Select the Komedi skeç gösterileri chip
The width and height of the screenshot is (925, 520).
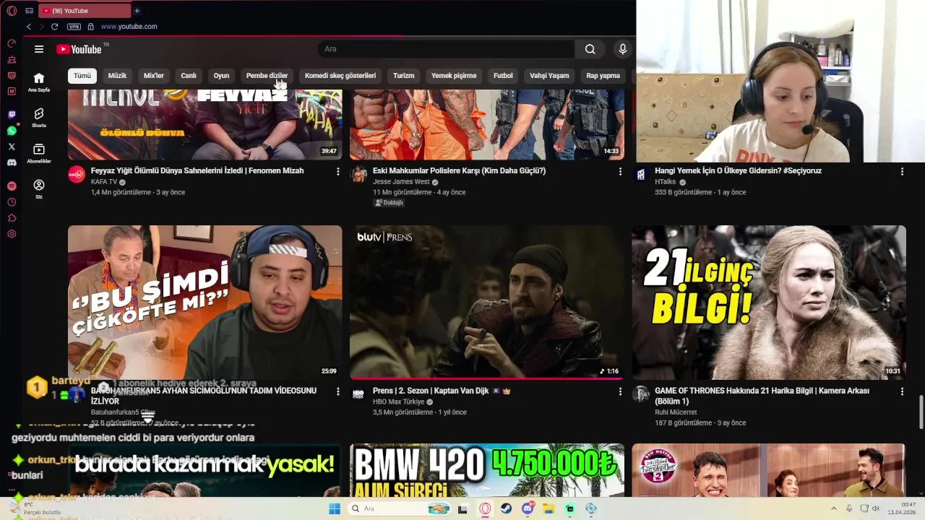click(340, 76)
